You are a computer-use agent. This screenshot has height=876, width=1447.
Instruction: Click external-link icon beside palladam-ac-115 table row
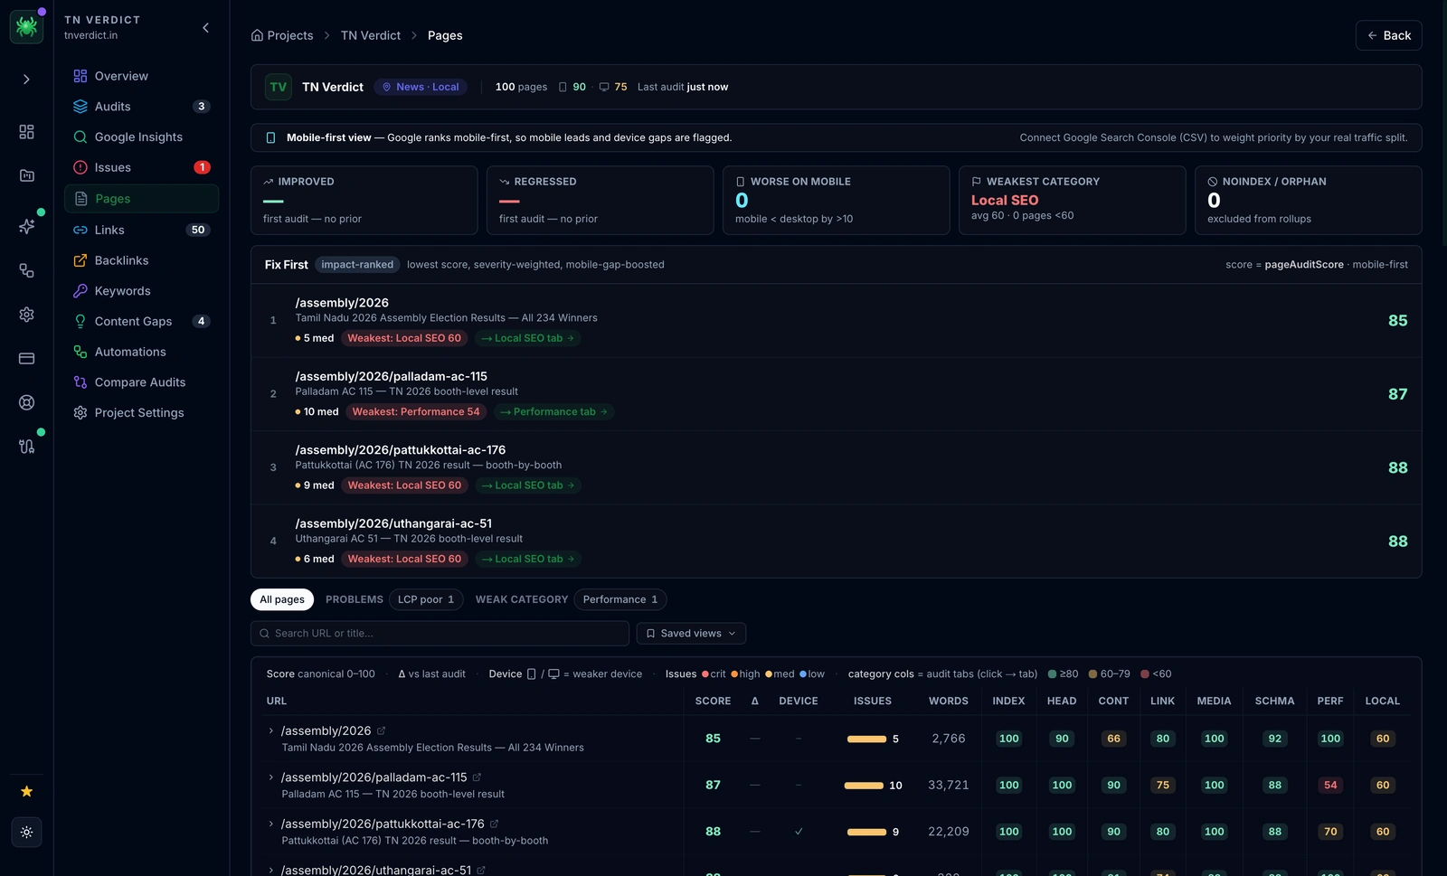[x=477, y=777]
